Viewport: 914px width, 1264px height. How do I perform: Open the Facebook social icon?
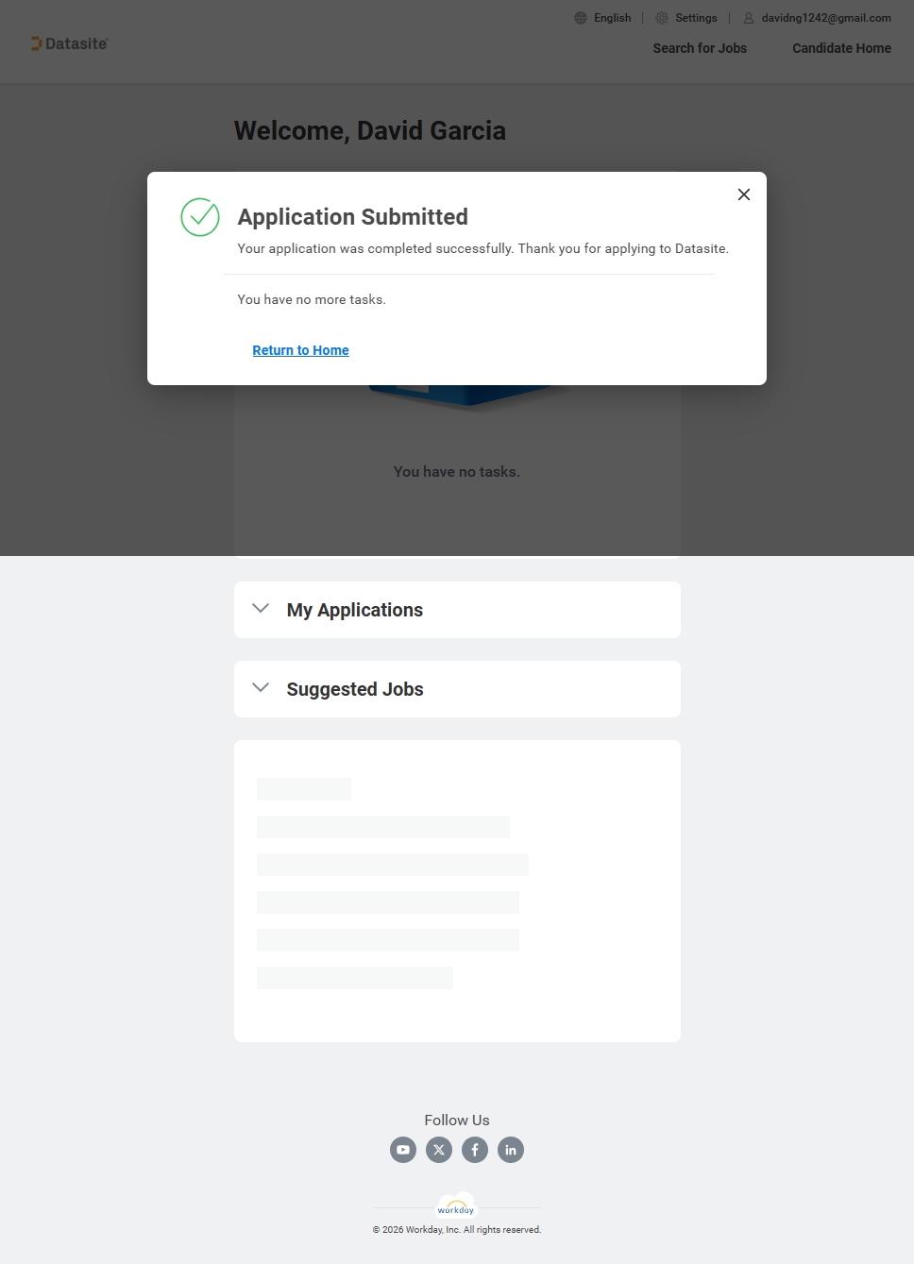click(x=475, y=1150)
